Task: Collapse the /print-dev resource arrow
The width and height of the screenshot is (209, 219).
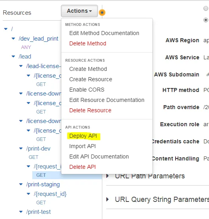Action: (21, 149)
